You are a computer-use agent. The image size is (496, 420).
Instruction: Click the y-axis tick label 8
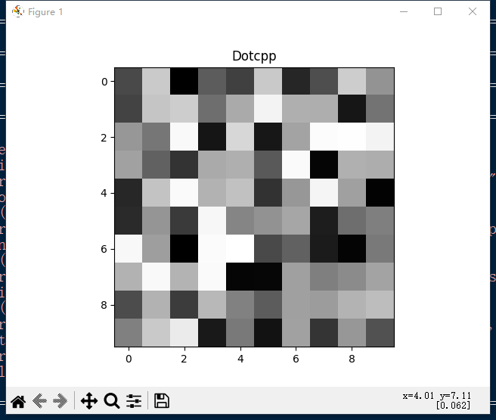104,305
